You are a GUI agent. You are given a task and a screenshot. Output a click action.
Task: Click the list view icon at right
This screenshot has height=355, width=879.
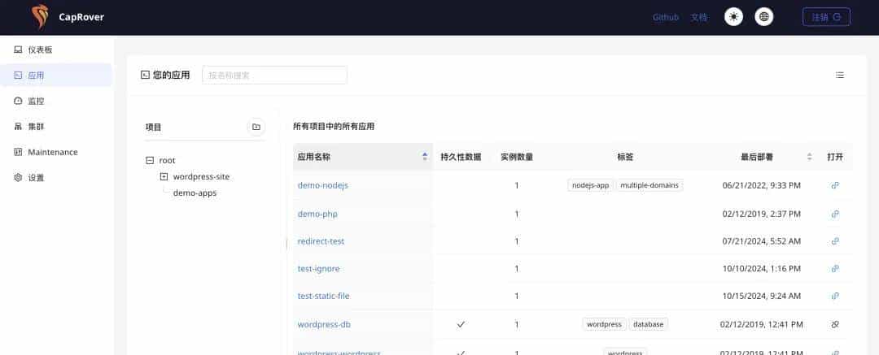coord(839,75)
